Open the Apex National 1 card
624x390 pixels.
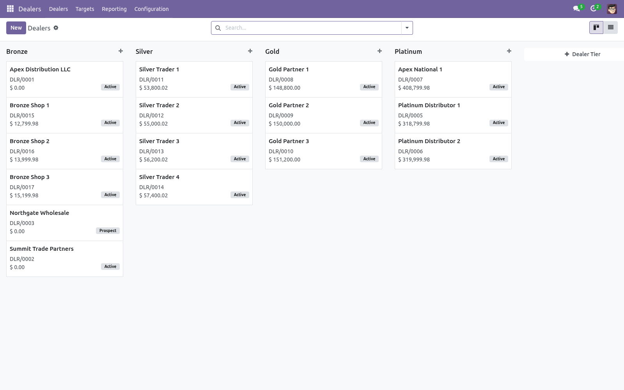point(453,79)
